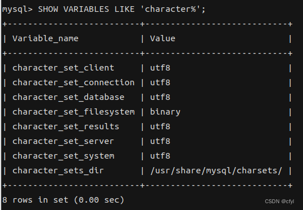Select the character_set_server variable name

click(x=63, y=141)
